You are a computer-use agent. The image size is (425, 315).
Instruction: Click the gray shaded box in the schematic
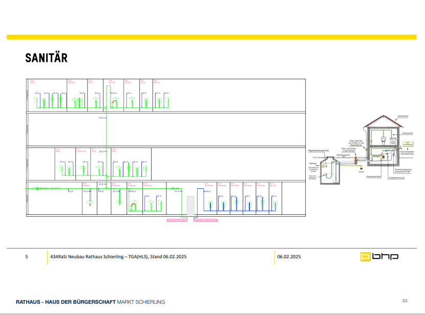(x=190, y=208)
